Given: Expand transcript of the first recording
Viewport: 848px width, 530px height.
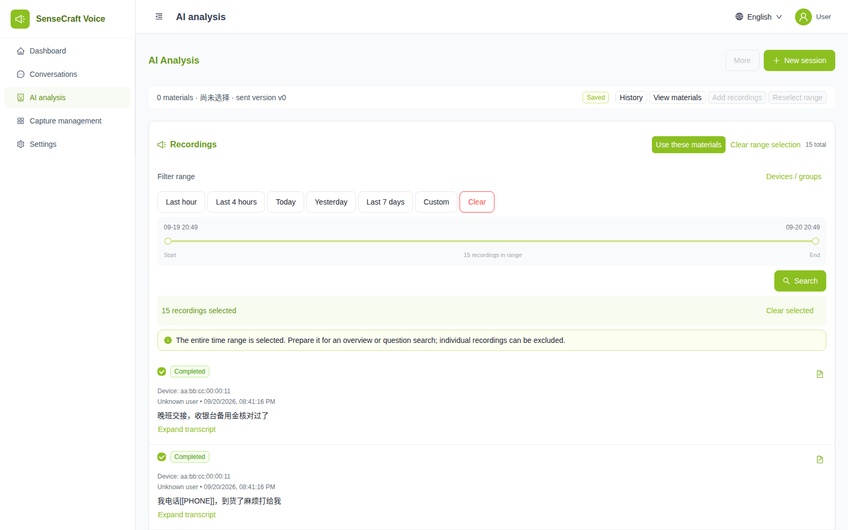Looking at the screenshot, I should pyautogui.click(x=187, y=429).
